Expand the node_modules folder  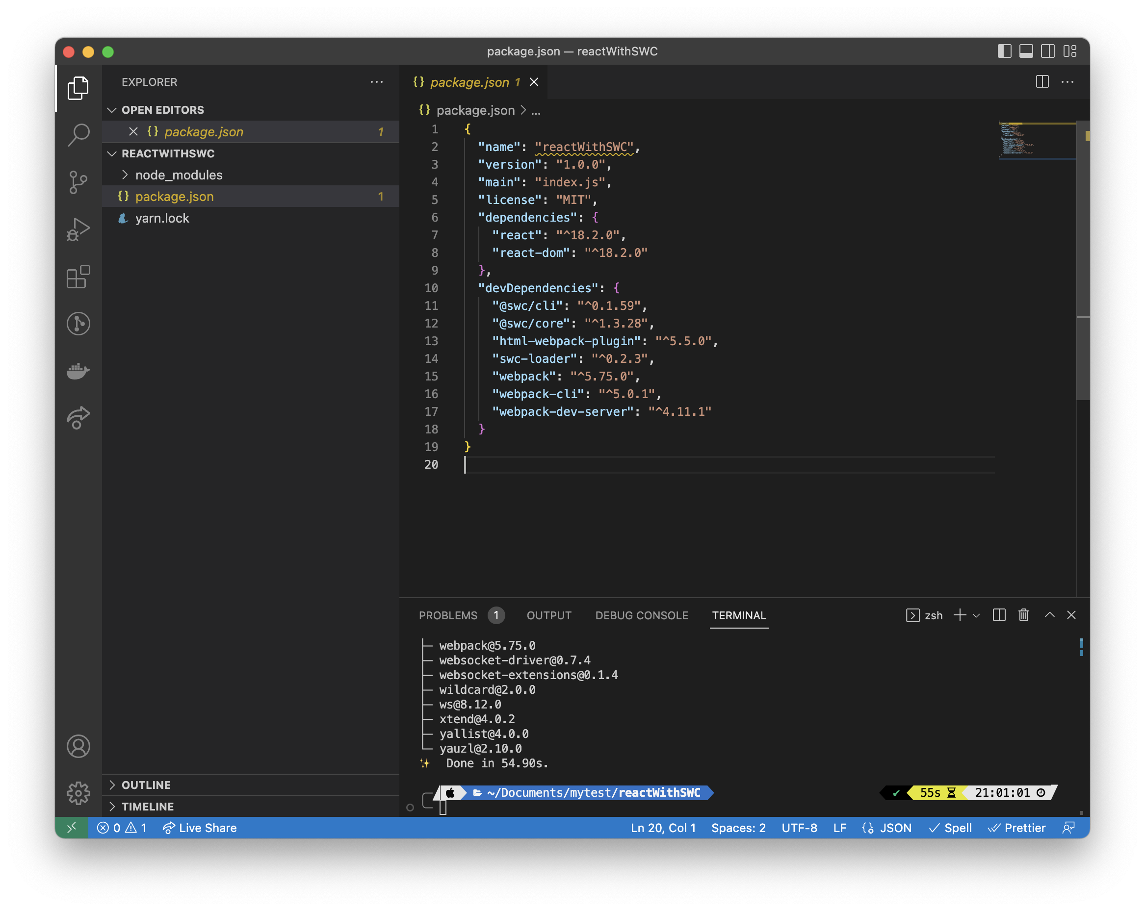click(179, 175)
